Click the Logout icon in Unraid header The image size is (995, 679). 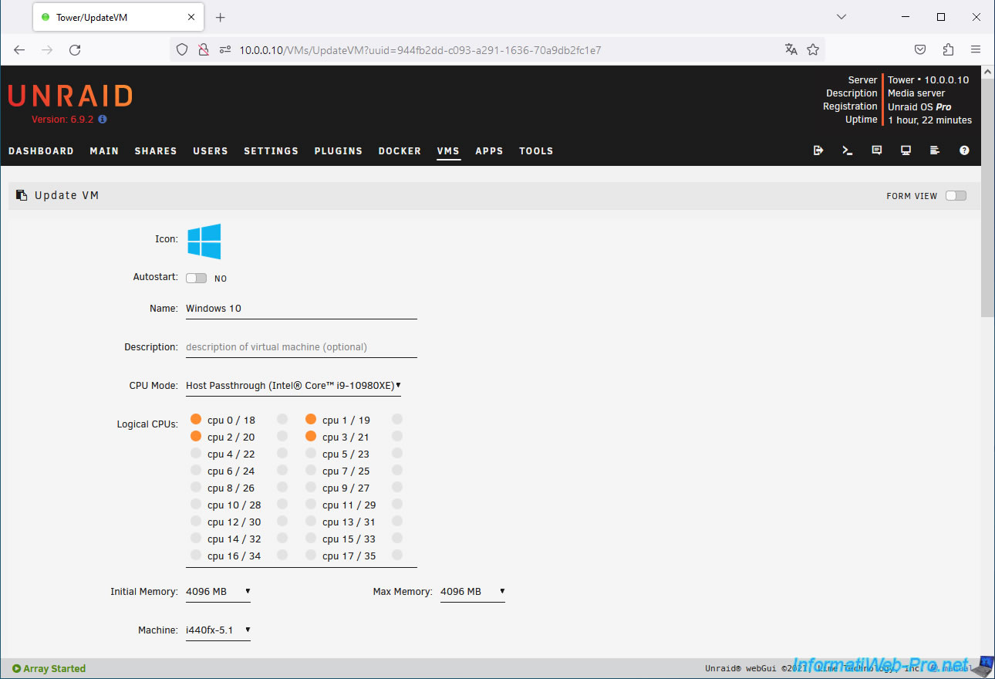(x=818, y=150)
